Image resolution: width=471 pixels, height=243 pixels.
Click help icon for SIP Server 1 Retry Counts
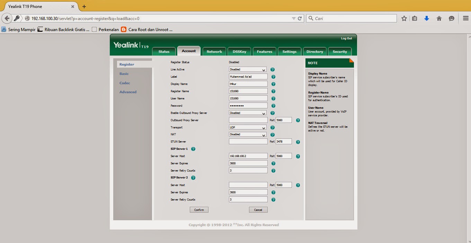coord(273,171)
